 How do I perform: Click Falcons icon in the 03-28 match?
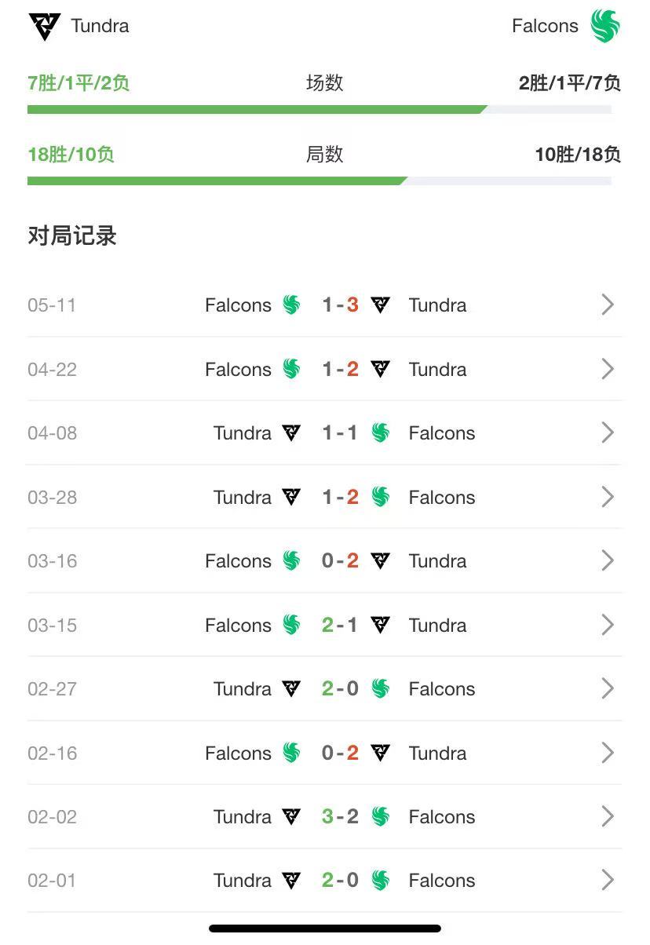pyautogui.click(x=381, y=497)
